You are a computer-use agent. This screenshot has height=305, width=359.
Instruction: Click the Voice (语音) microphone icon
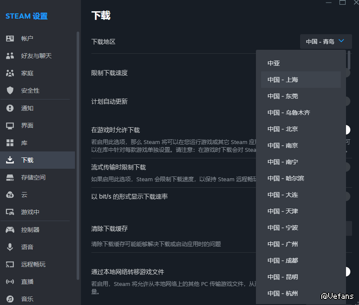coord(10,247)
